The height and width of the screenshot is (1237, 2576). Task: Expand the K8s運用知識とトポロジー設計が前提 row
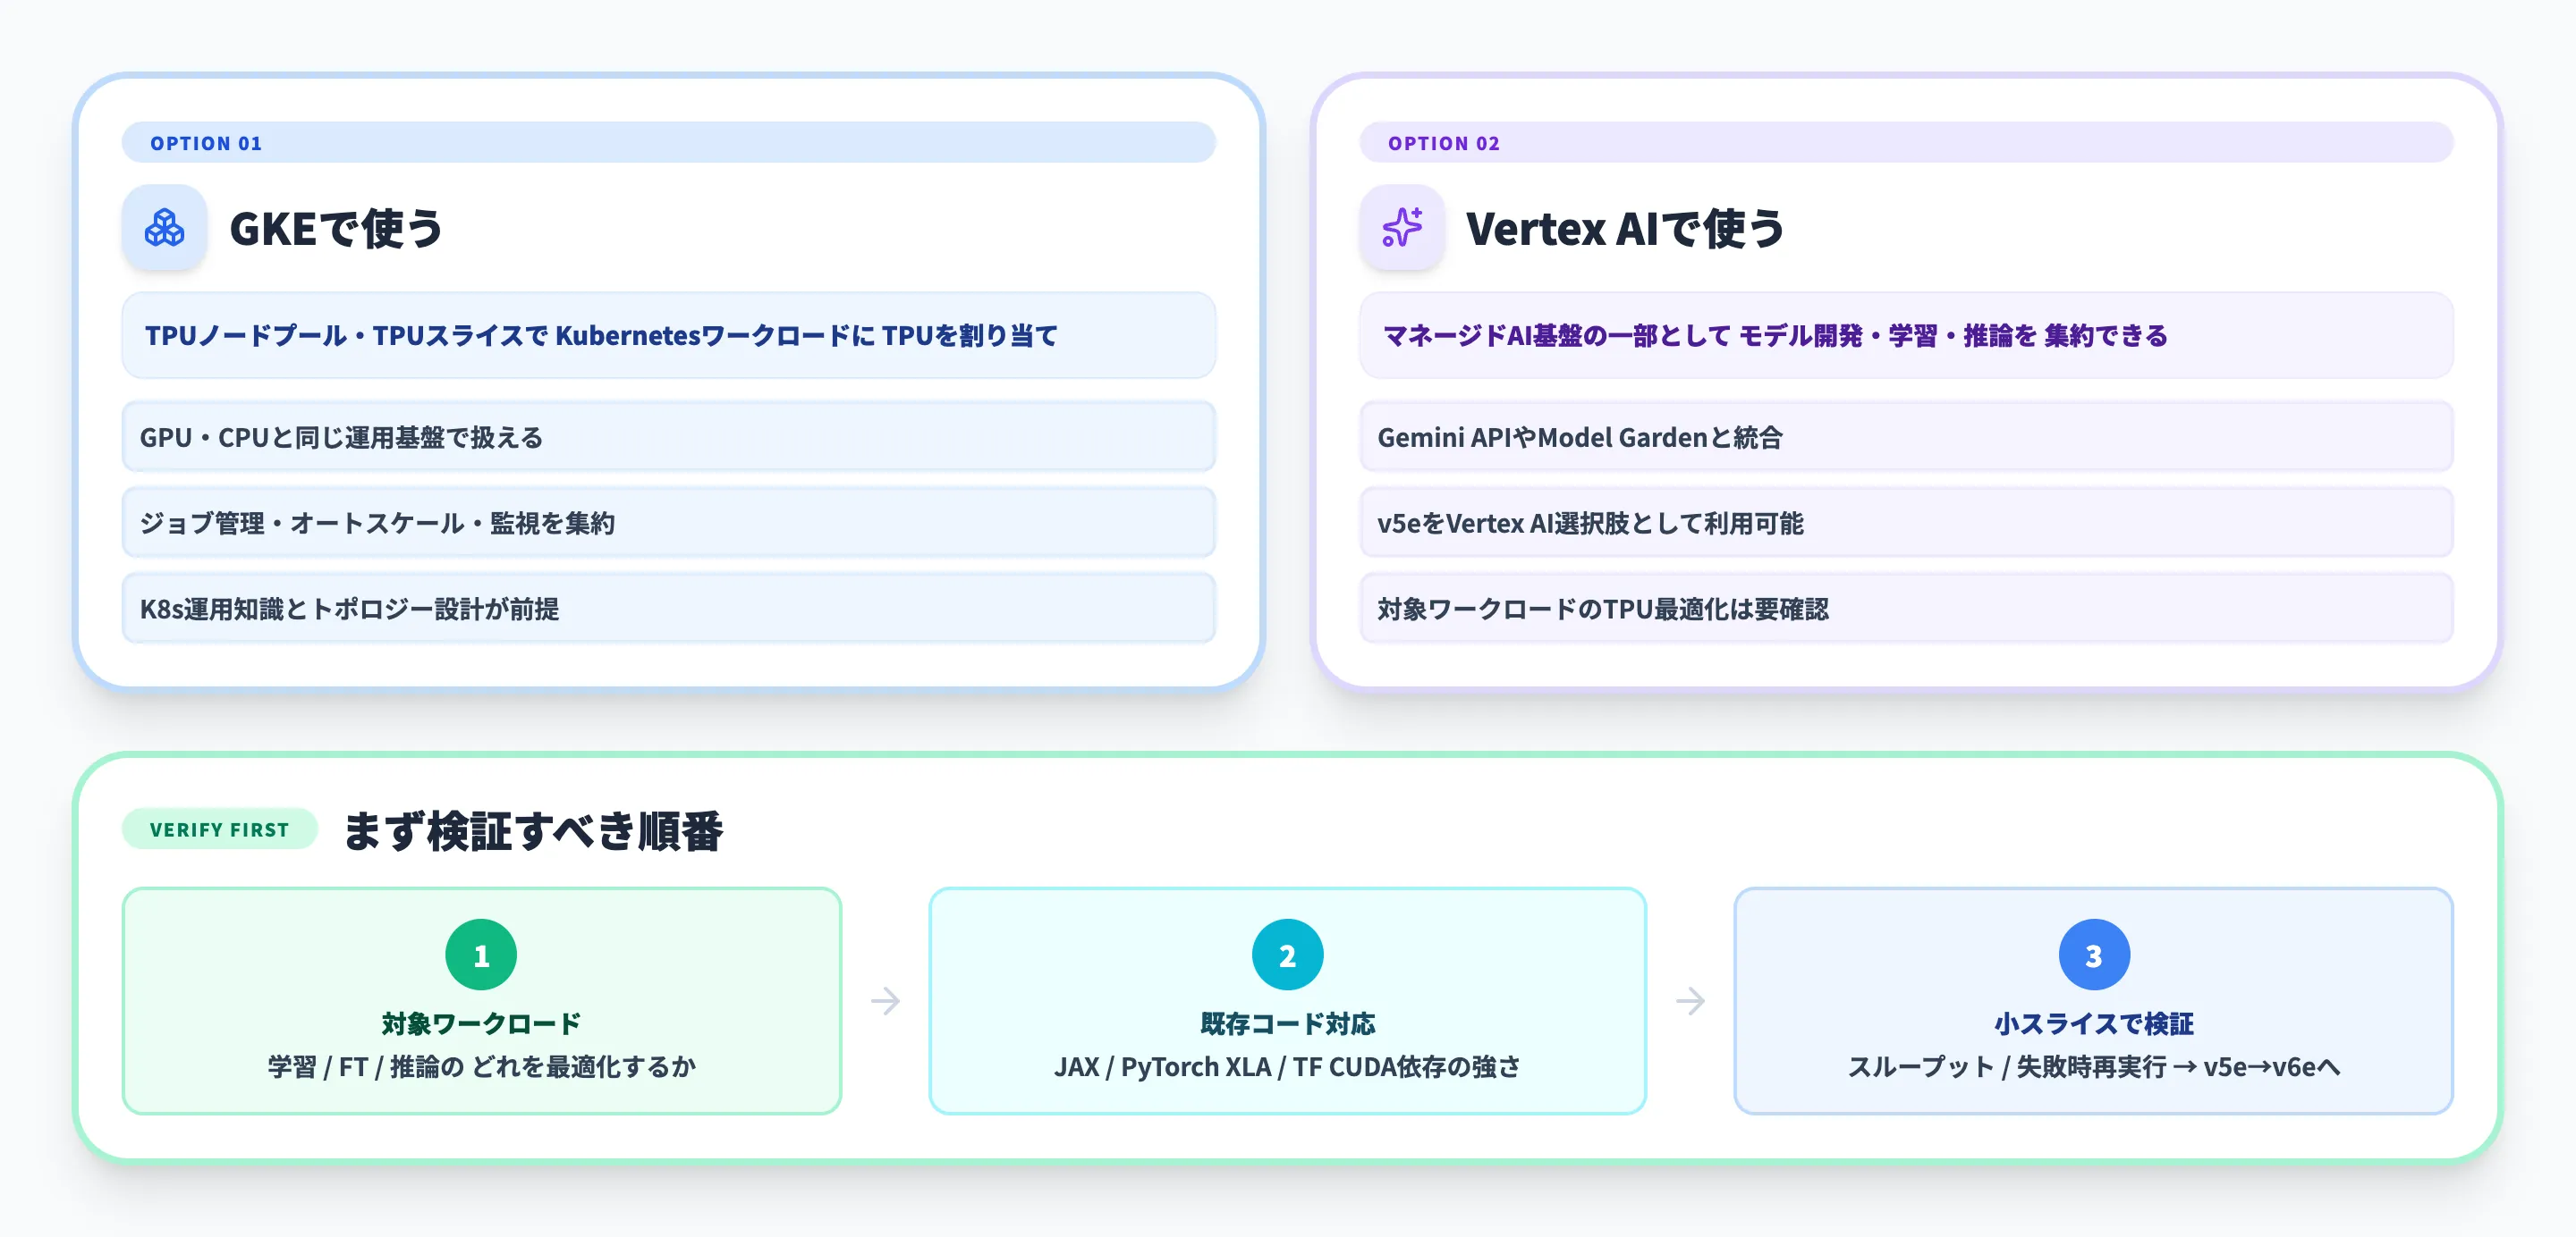(668, 609)
